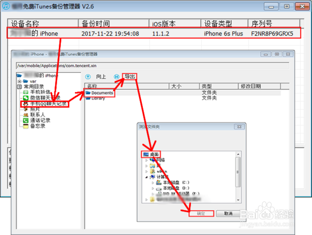Image resolution: width=312 pixels, height=235 pixels.
Task: Open 手机短信 SMS message icon
Action: click(26, 92)
